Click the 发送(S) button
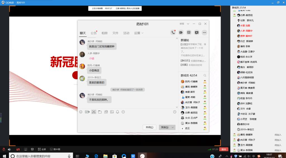The width and height of the screenshot is (286, 158). pos(165,127)
